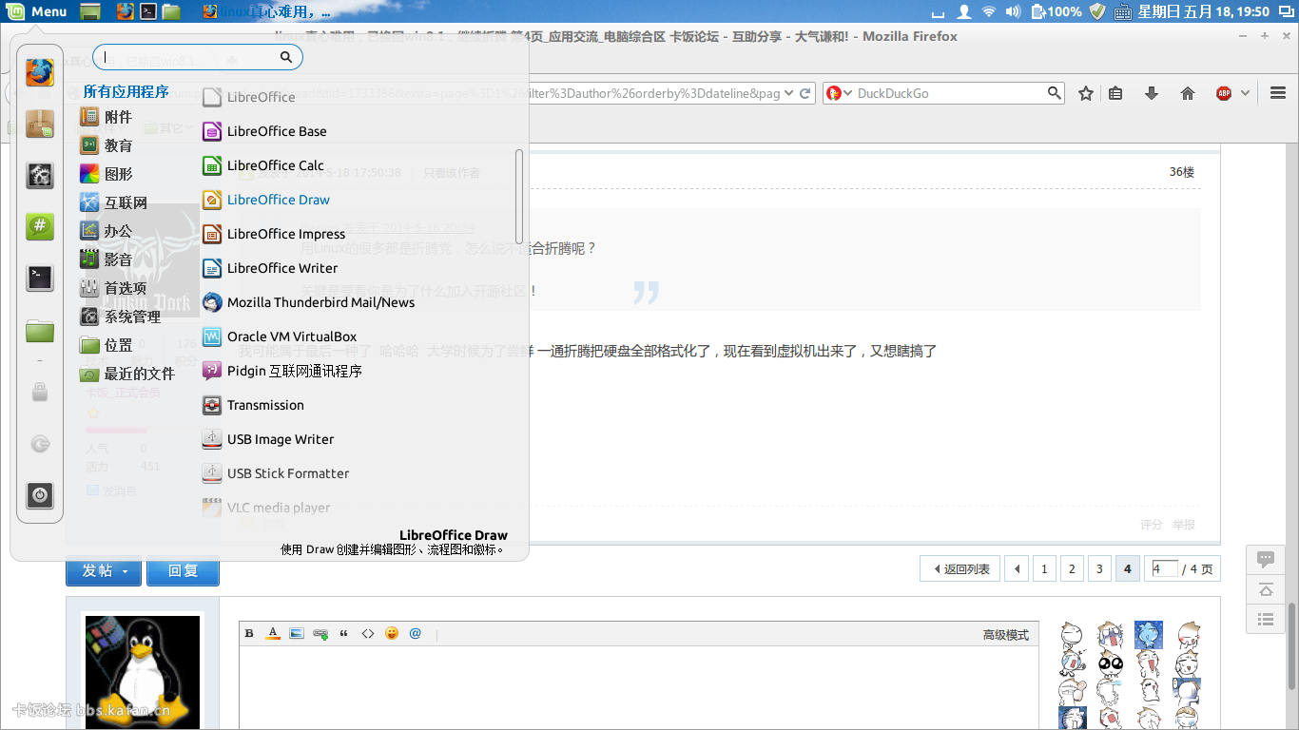Open LibreOffice Draw
Viewport: 1299px width, 730px height.
[x=279, y=200]
